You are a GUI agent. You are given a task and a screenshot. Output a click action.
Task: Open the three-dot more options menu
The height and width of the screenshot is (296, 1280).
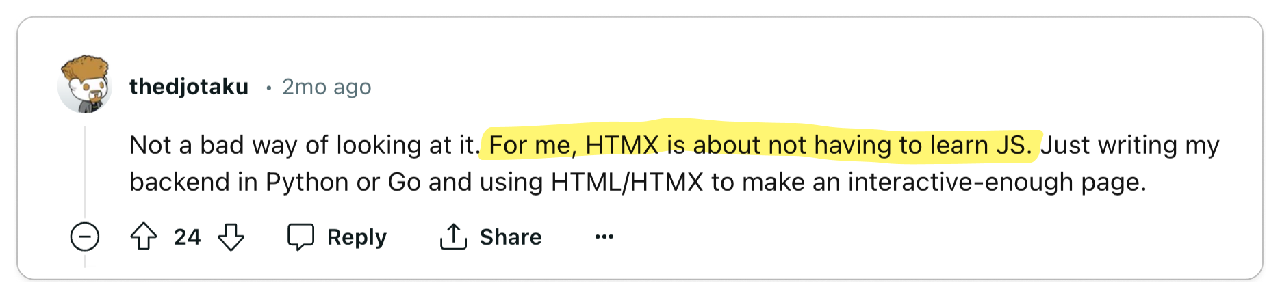604,237
